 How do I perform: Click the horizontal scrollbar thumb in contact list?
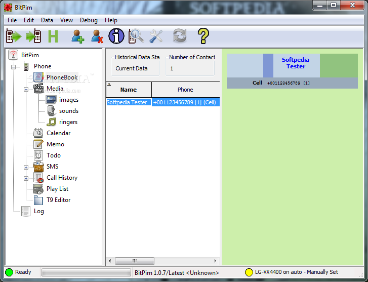click(135, 261)
